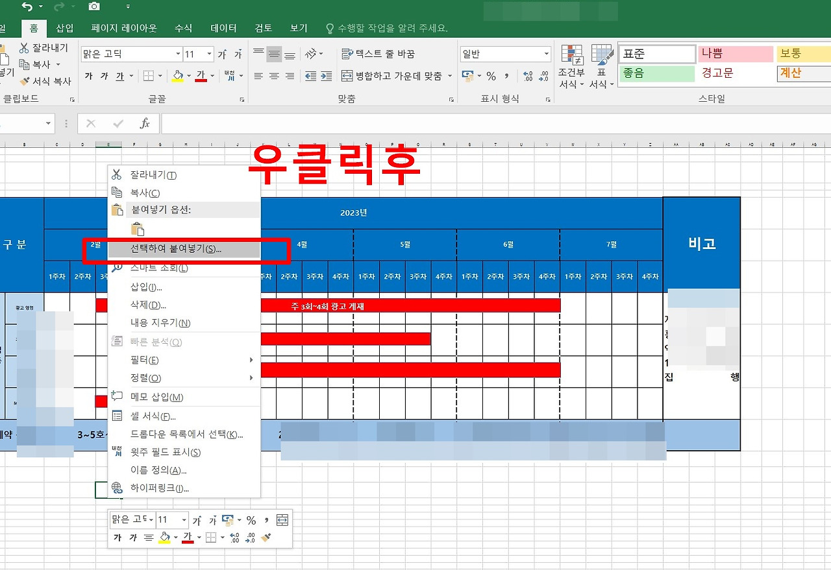This screenshot has width=831, height=570.
Task: Open number format dropdown 일반
Action: pyautogui.click(x=546, y=54)
